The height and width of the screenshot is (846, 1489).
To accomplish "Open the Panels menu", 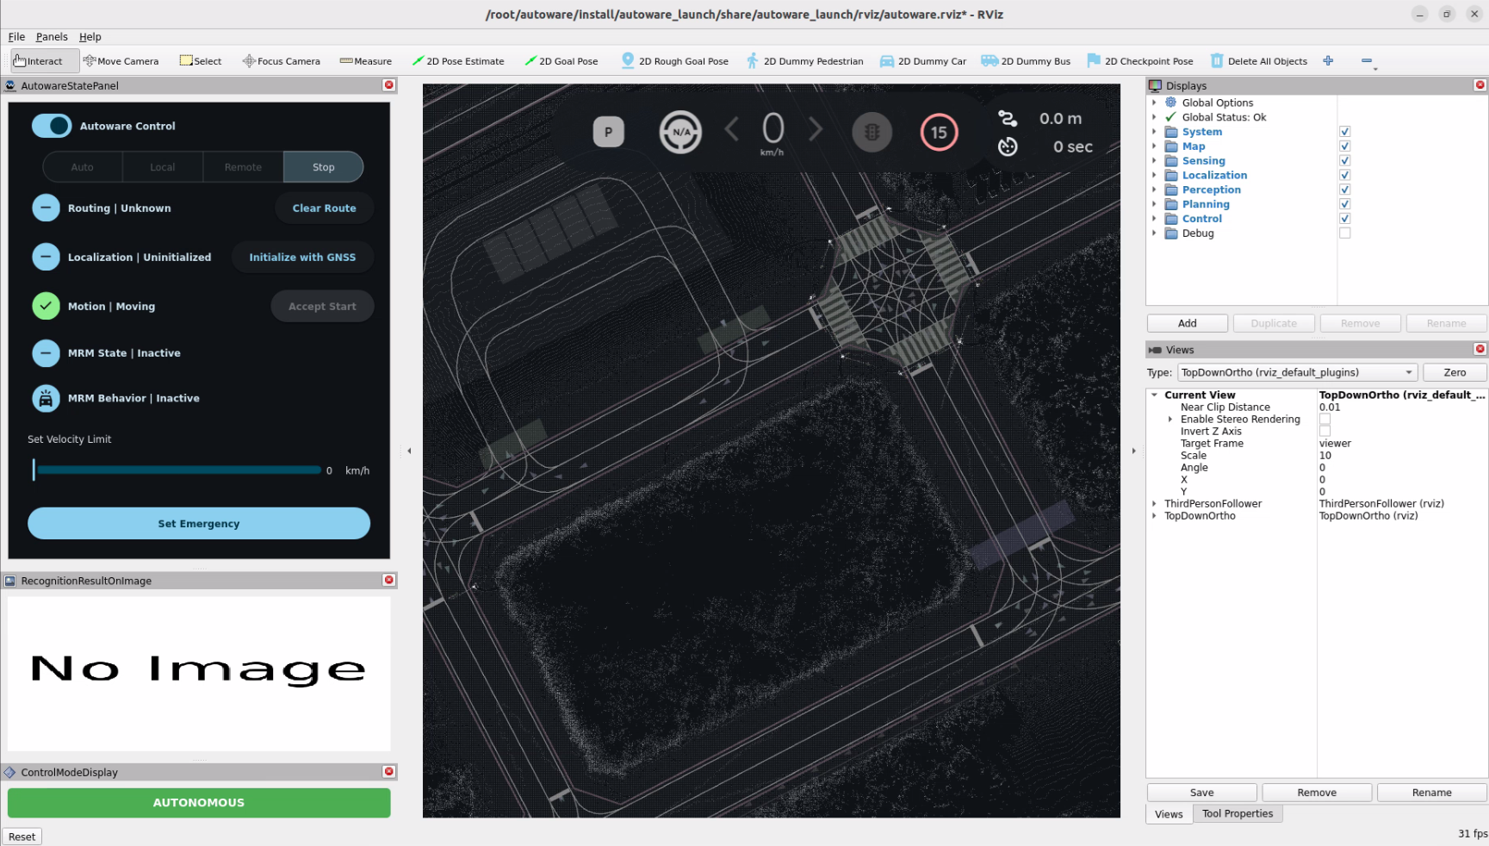I will pyautogui.click(x=52, y=37).
